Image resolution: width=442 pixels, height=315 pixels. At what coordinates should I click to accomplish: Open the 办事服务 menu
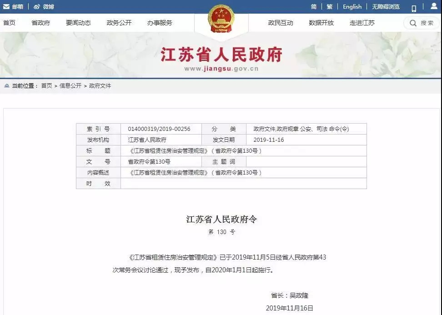pos(160,23)
